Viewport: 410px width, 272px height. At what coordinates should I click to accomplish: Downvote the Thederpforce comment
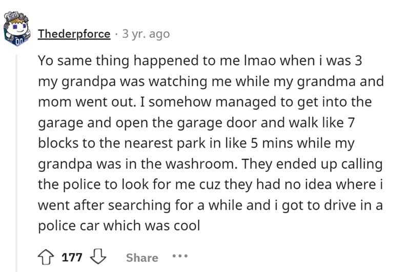point(96,257)
